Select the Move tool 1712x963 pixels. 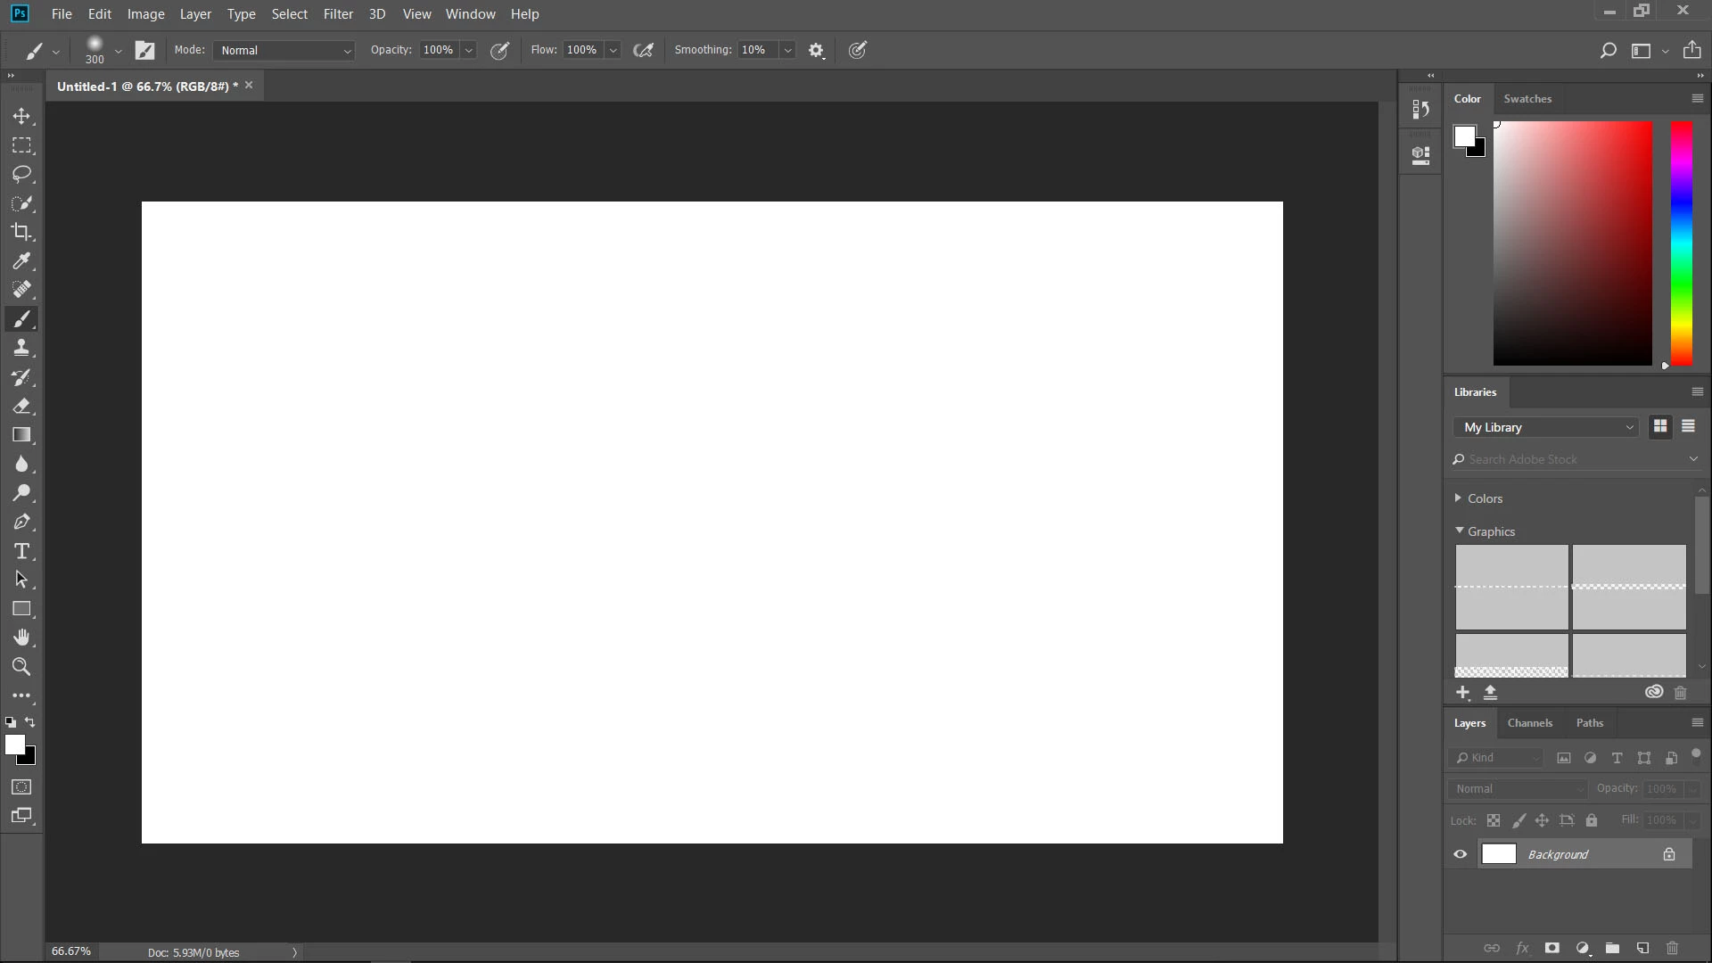tap(21, 117)
